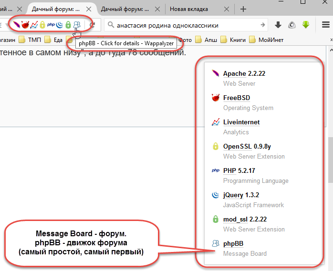Submit search with the arrow in search box

point(263,25)
